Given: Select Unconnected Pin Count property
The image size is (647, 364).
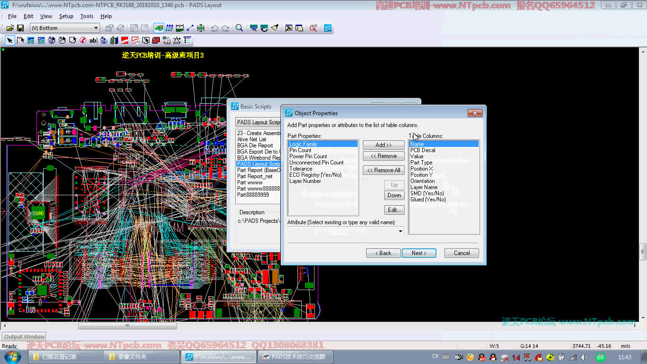Looking at the screenshot, I should pos(323,163).
